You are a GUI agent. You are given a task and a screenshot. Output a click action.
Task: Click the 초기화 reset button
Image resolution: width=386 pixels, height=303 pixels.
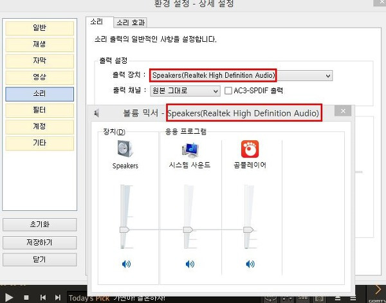(x=39, y=225)
